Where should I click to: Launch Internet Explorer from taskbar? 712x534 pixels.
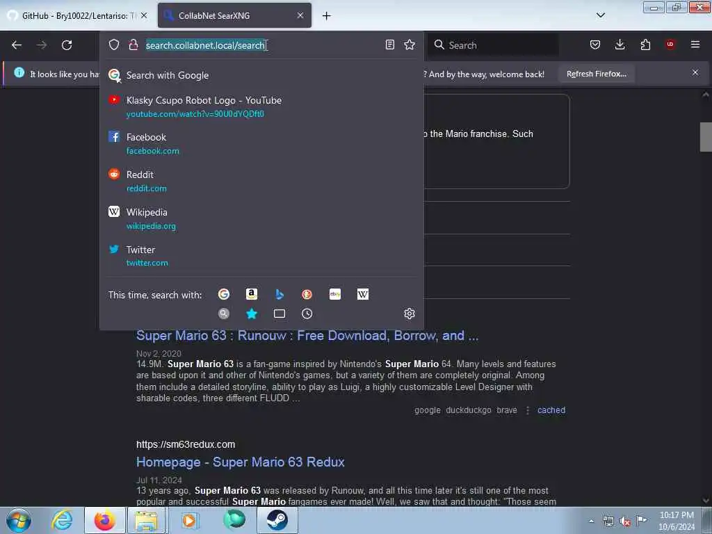point(62,520)
